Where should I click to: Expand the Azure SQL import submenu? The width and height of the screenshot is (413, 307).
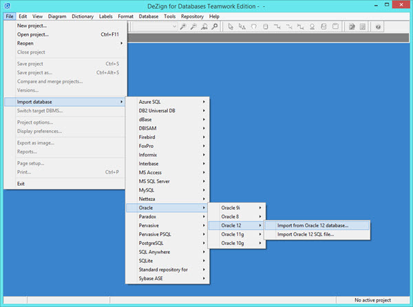[x=167, y=102]
